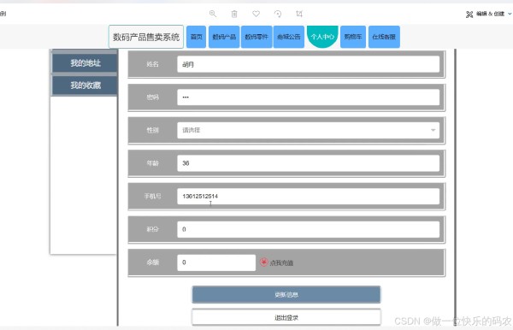The image size is (513, 330).
Task: Select the 个人中心 personal center tab
Action: pos(322,37)
